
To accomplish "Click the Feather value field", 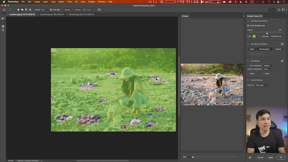I will pos(44,9).
